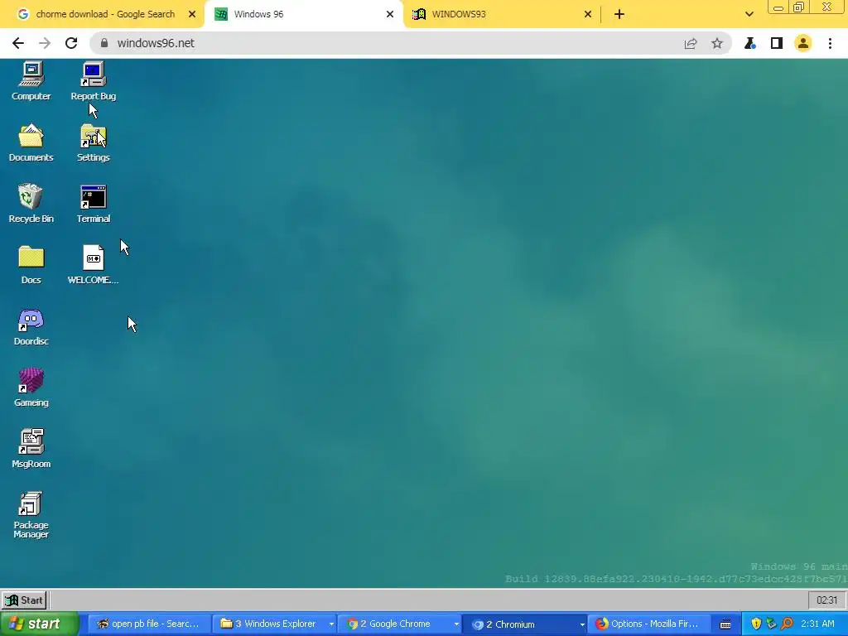Open the Chrome three-dot menu

click(830, 43)
